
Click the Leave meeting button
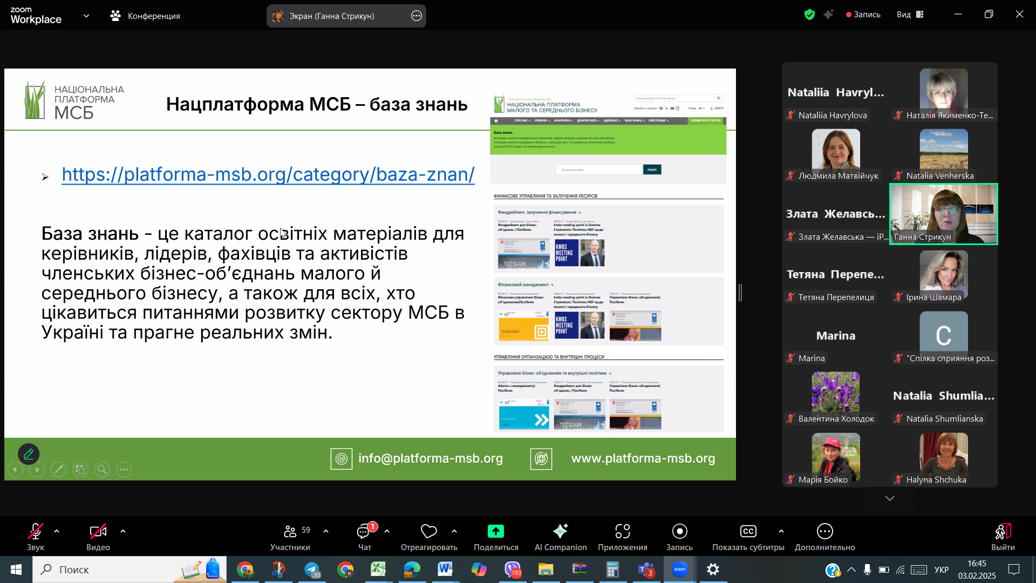tap(1003, 532)
